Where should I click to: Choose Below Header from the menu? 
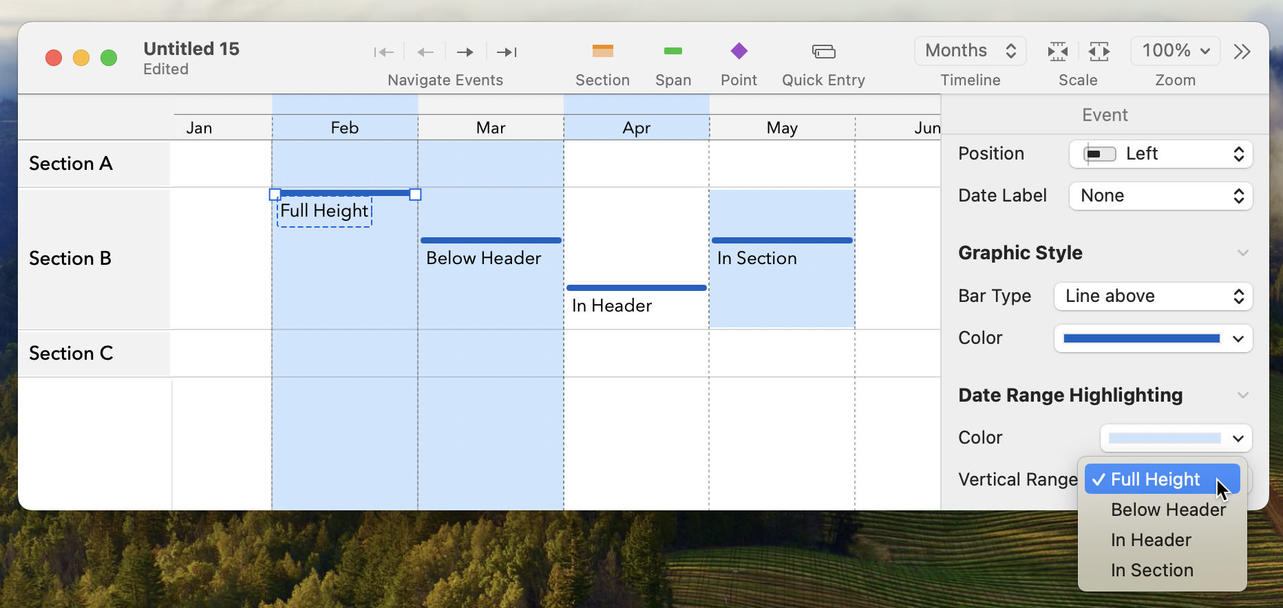pyautogui.click(x=1167, y=510)
